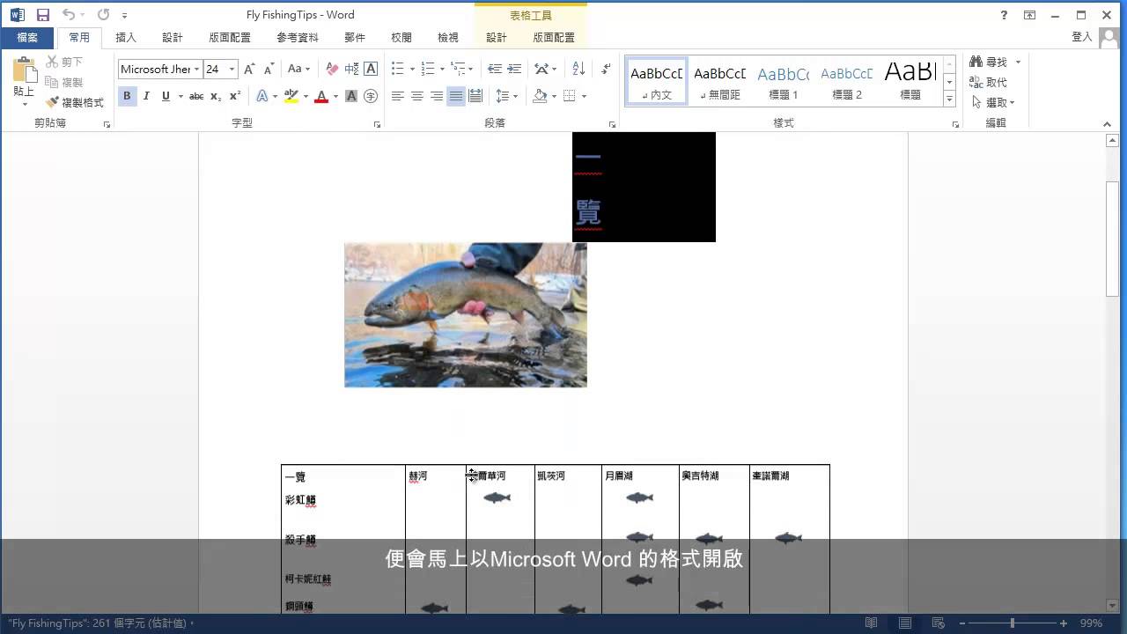Insert enclosed character icon
Image resolution: width=1127 pixels, height=634 pixels.
(x=371, y=96)
